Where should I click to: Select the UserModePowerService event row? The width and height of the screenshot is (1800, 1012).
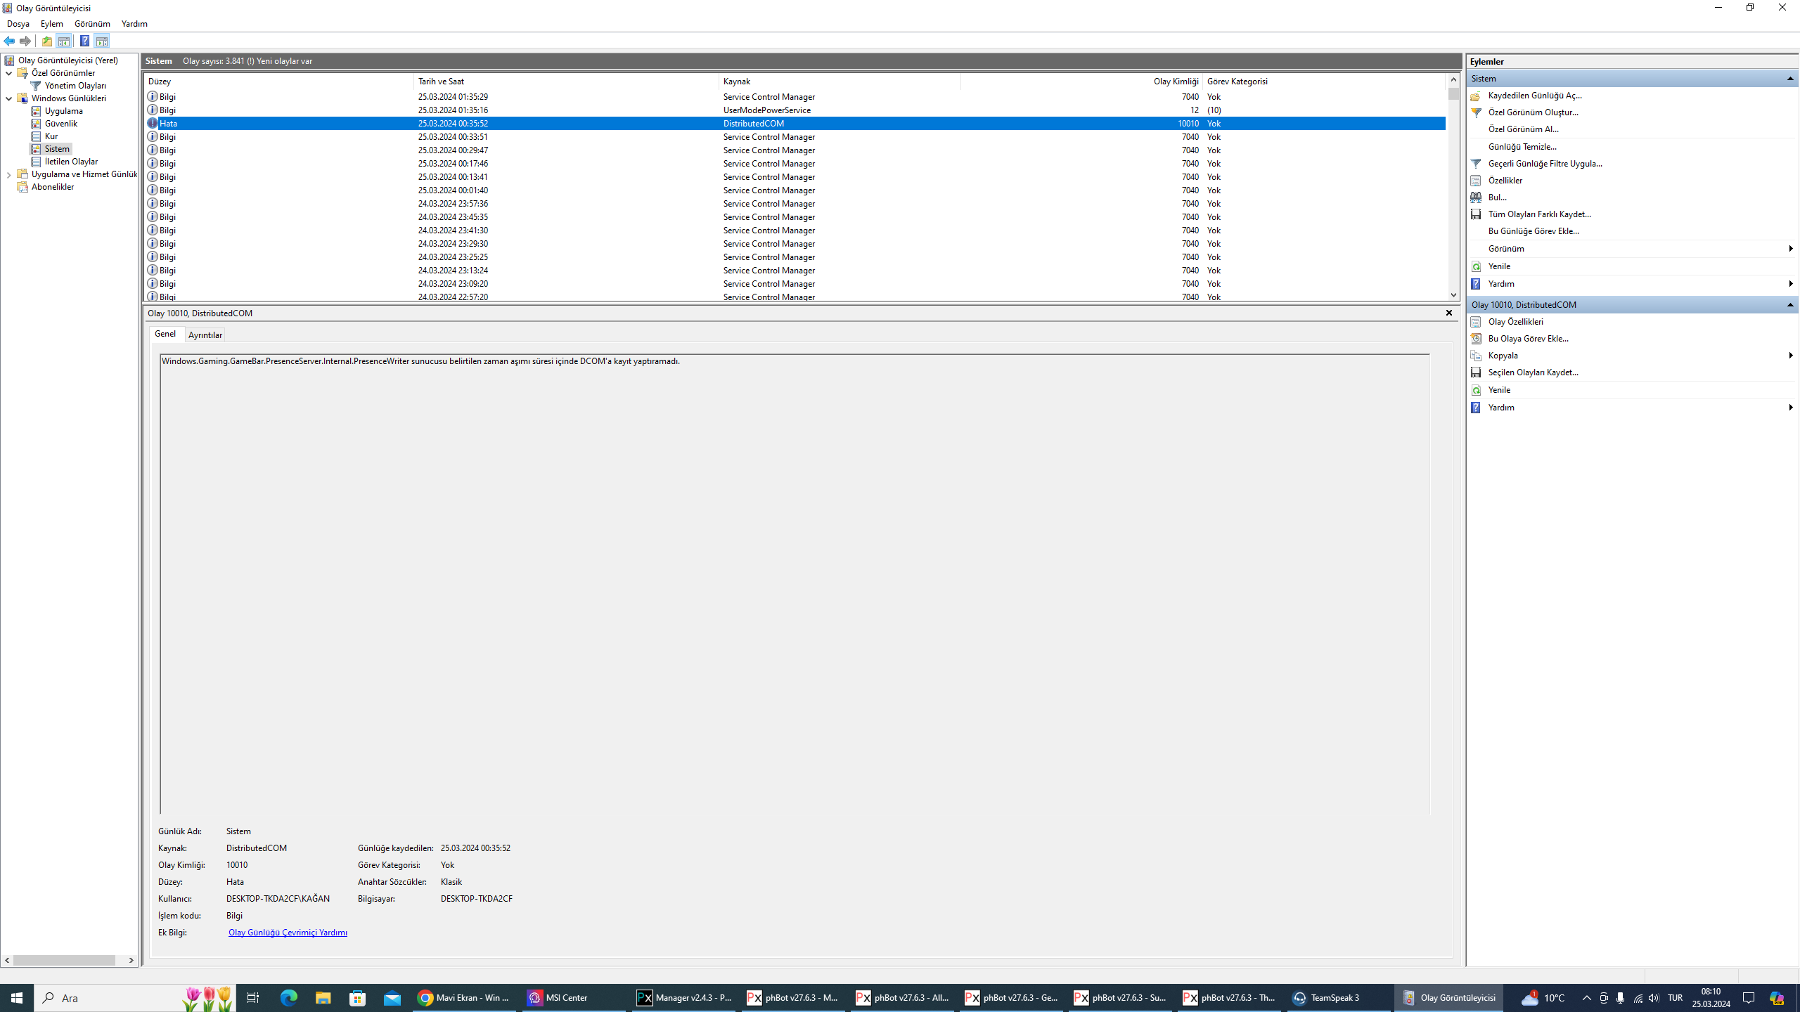tap(795, 110)
